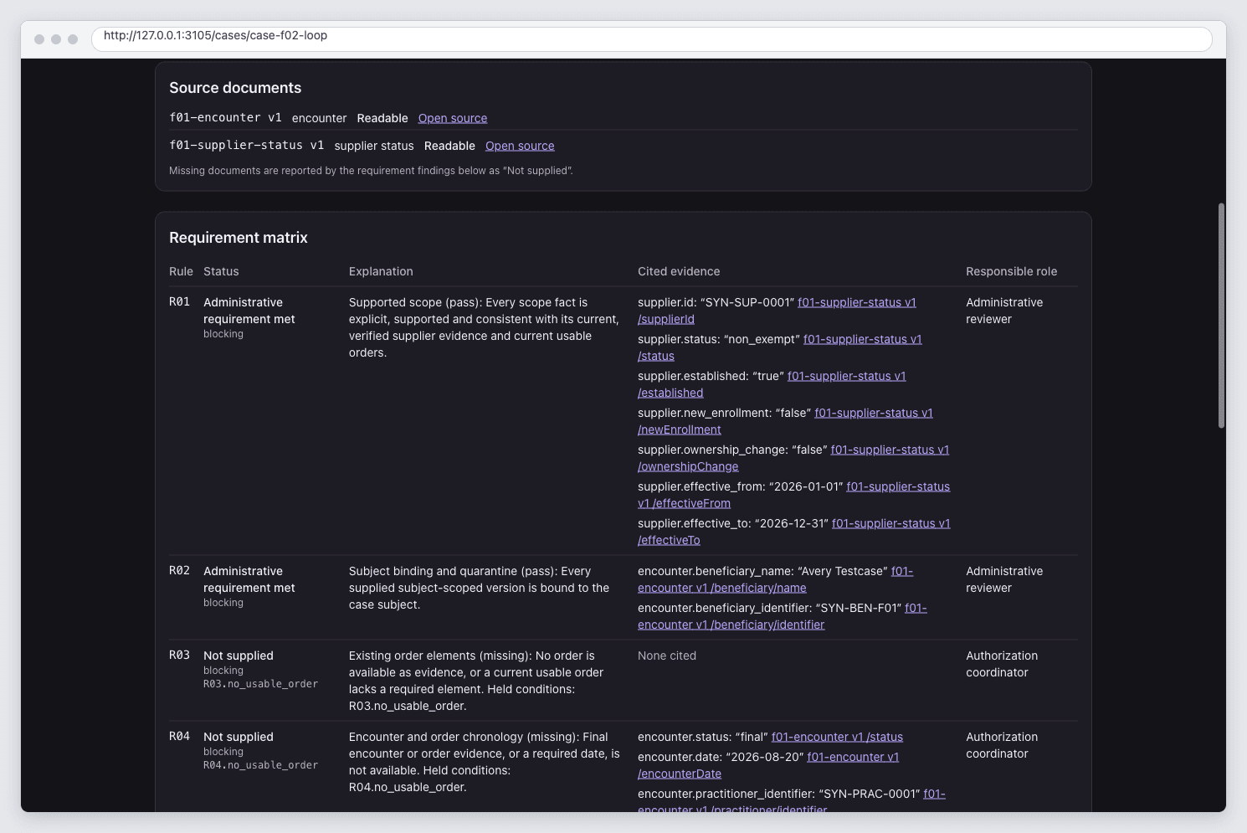Viewport: 1247px width, 833px height.
Task: Open the encounter /beneficiary/name evidence link
Action: pyautogui.click(x=721, y=588)
